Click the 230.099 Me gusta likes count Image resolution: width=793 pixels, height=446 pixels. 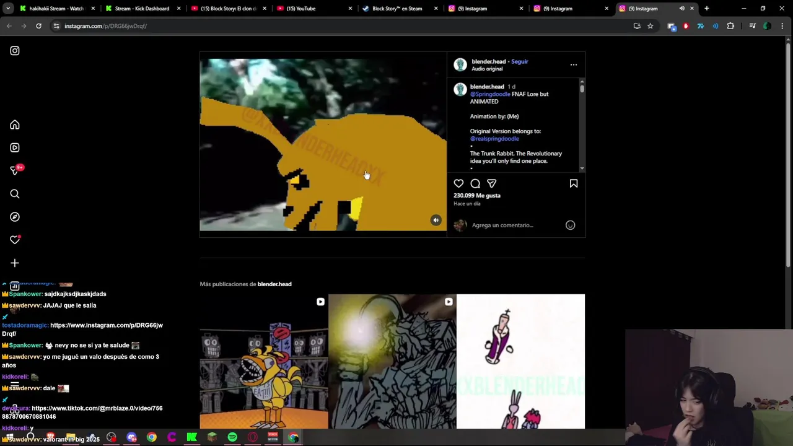click(477, 196)
